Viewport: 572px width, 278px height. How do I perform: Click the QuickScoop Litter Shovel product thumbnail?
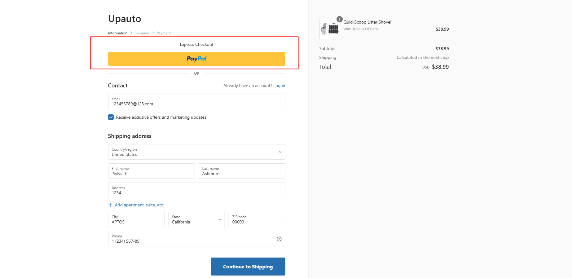click(329, 29)
